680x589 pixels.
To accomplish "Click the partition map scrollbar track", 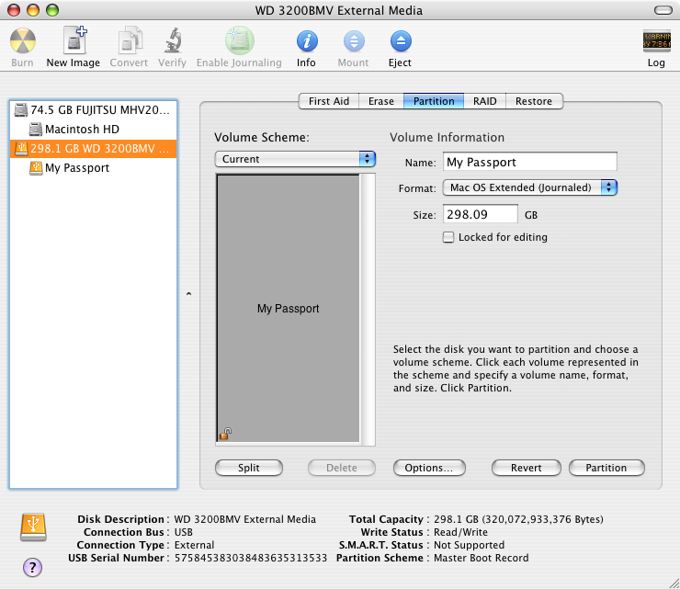I will 368,309.
